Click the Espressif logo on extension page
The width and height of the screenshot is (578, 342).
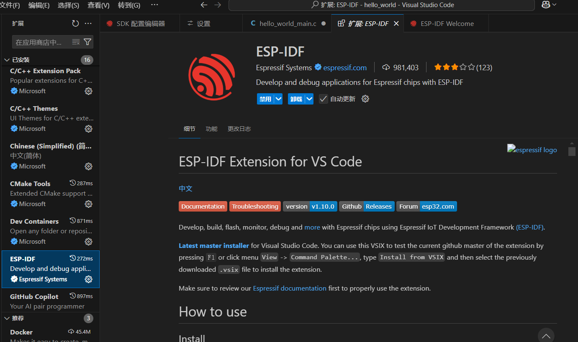coord(532,149)
